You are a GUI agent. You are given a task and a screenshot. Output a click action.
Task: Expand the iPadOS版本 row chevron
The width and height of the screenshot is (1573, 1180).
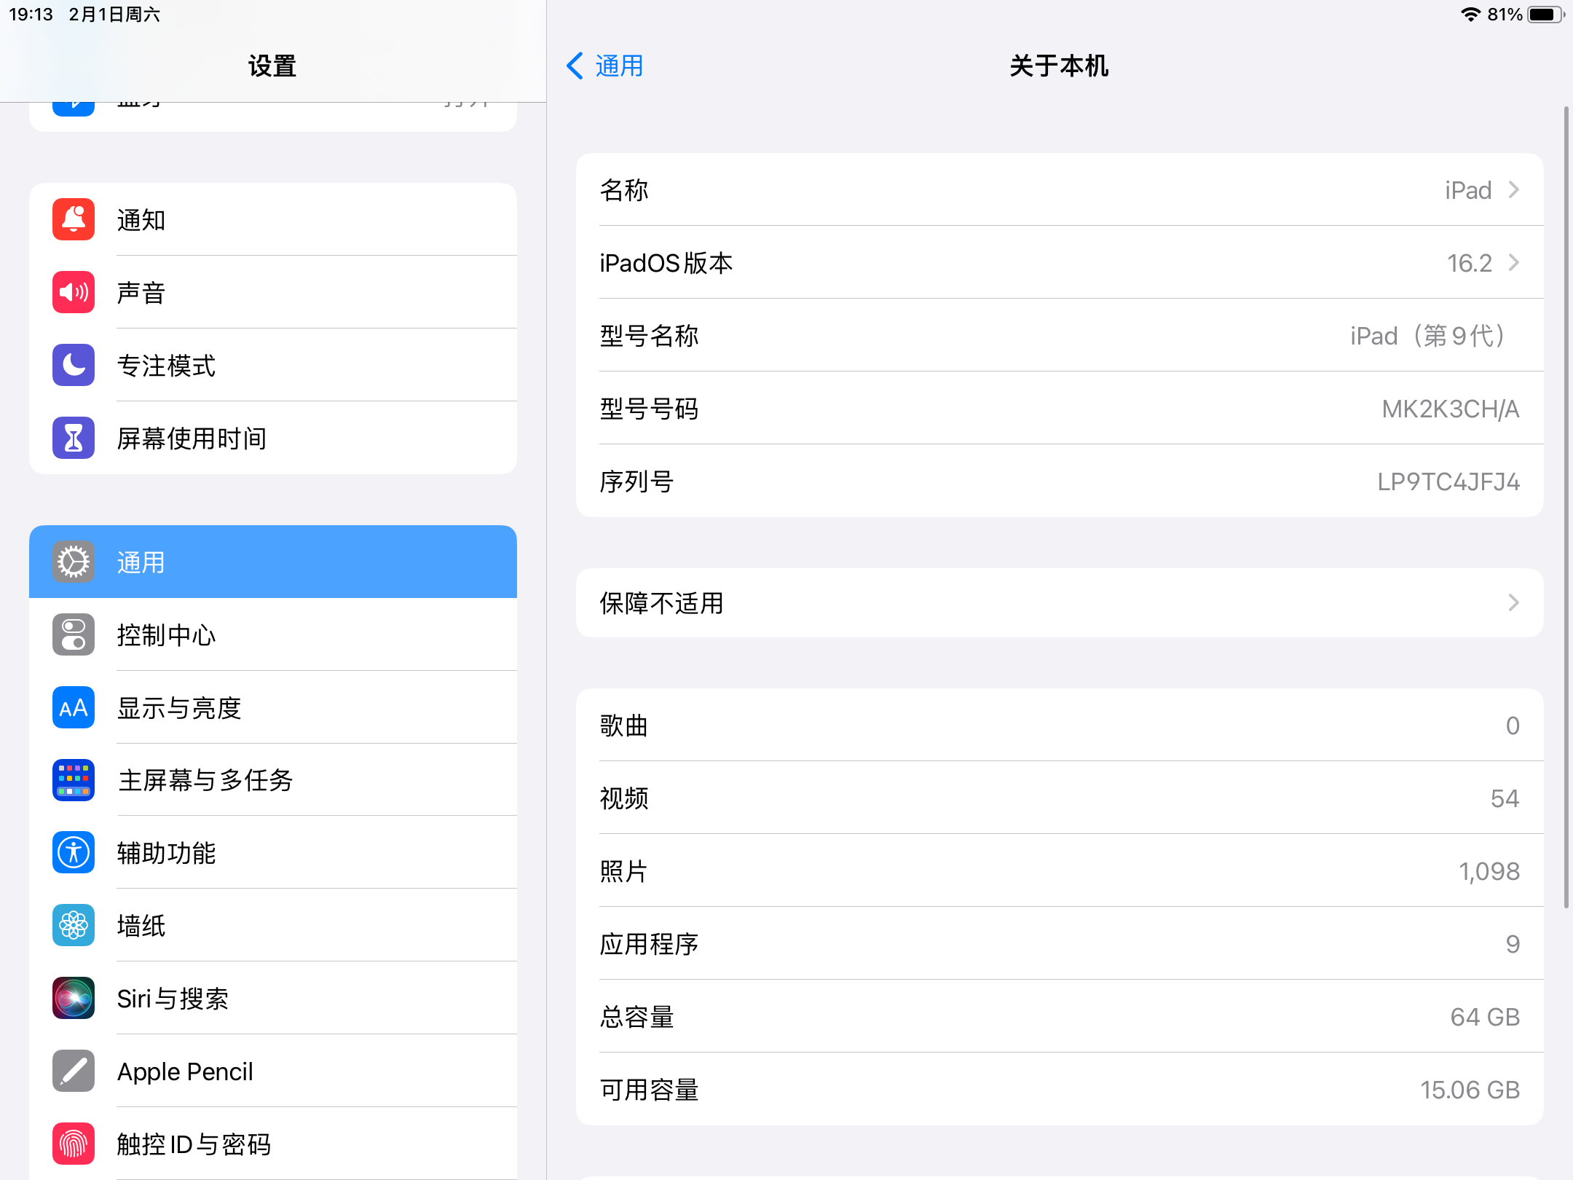tap(1514, 262)
